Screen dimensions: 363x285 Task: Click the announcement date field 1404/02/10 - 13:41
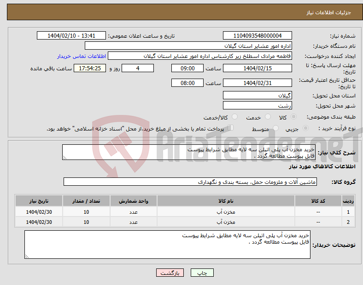click(71, 35)
